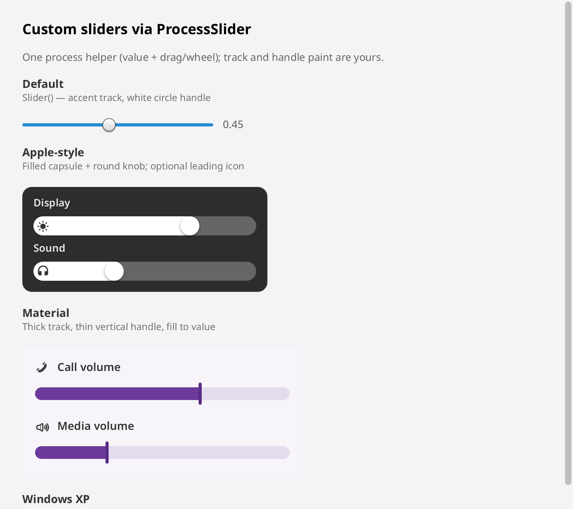Click the light lavender part of Call volume track
573x509 pixels.
click(246, 394)
